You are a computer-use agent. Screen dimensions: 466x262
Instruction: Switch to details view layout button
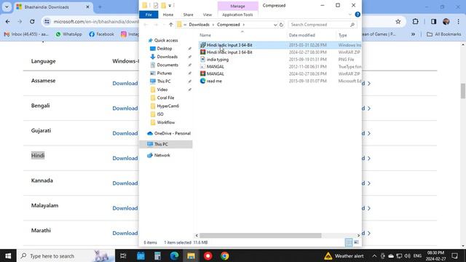click(349, 242)
